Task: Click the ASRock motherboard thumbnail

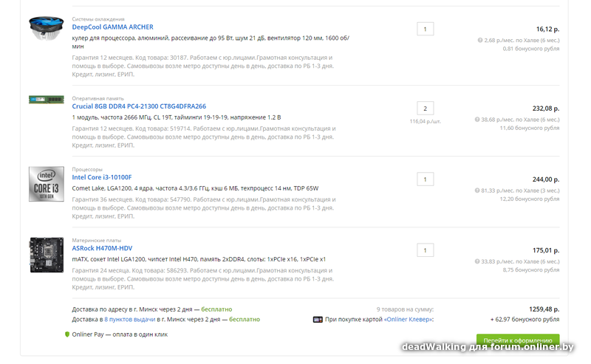Action: click(x=47, y=255)
